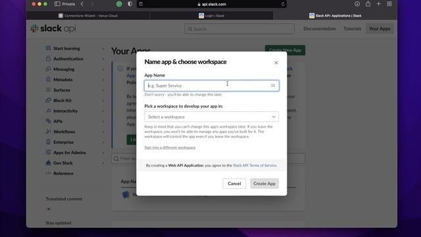Expand the Start learning section arrow
This screenshot has width=421, height=237.
click(103, 49)
